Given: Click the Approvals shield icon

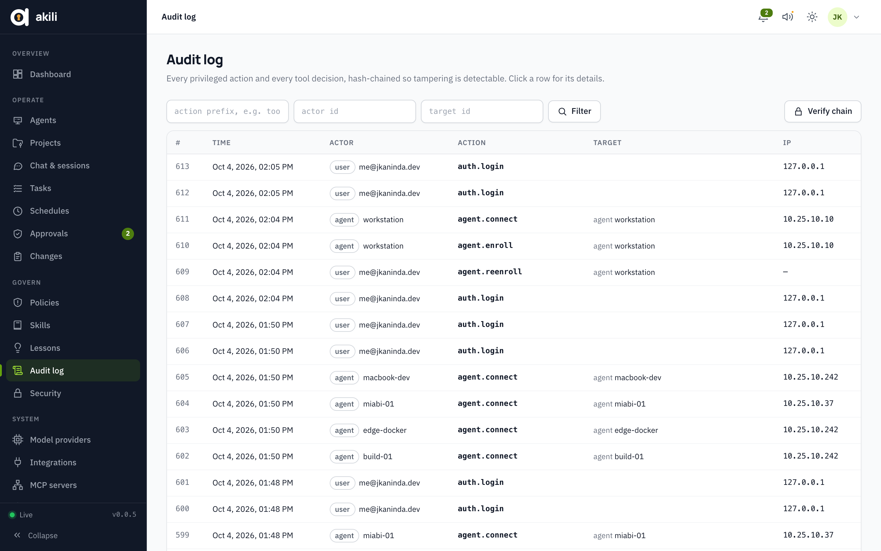Looking at the screenshot, I should pos(17,234).
